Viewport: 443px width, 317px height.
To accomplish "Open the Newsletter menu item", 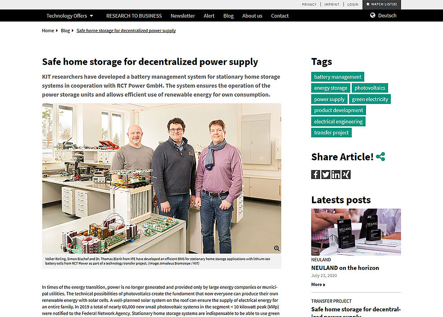I will 182,15.
